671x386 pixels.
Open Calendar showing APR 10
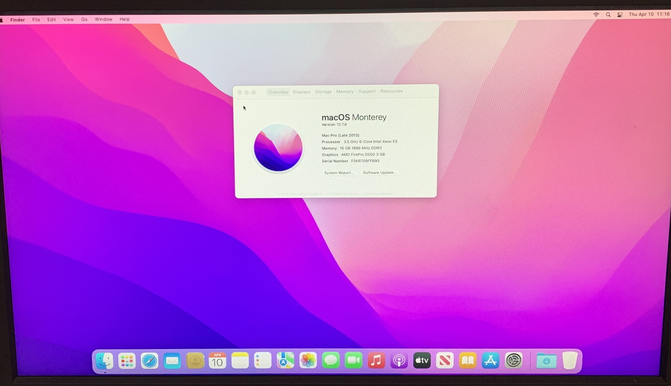click(x=217, y=360)
